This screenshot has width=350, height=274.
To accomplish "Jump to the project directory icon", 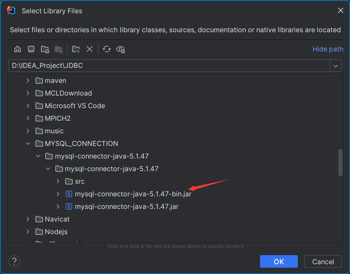I will tap(45, 49).
